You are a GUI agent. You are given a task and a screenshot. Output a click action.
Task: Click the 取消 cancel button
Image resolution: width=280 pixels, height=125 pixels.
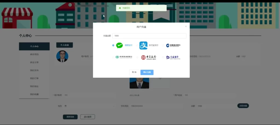134,72
